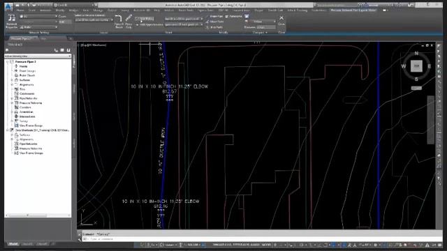
Task: Expand Surfaces under Pressure Pipes 2
Action: 13,80
